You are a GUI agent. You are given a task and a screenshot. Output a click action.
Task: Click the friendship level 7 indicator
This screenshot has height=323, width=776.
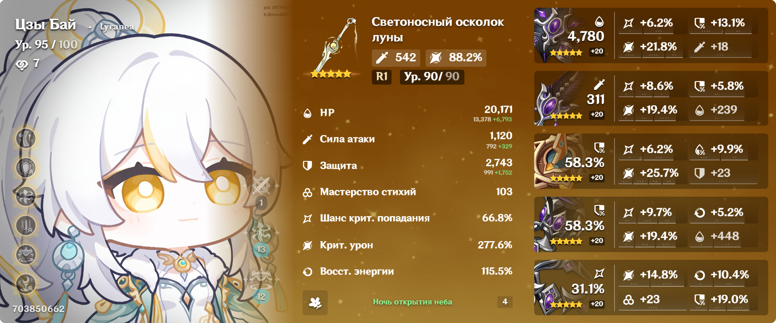pyautogui.click(x=28, y=64)
